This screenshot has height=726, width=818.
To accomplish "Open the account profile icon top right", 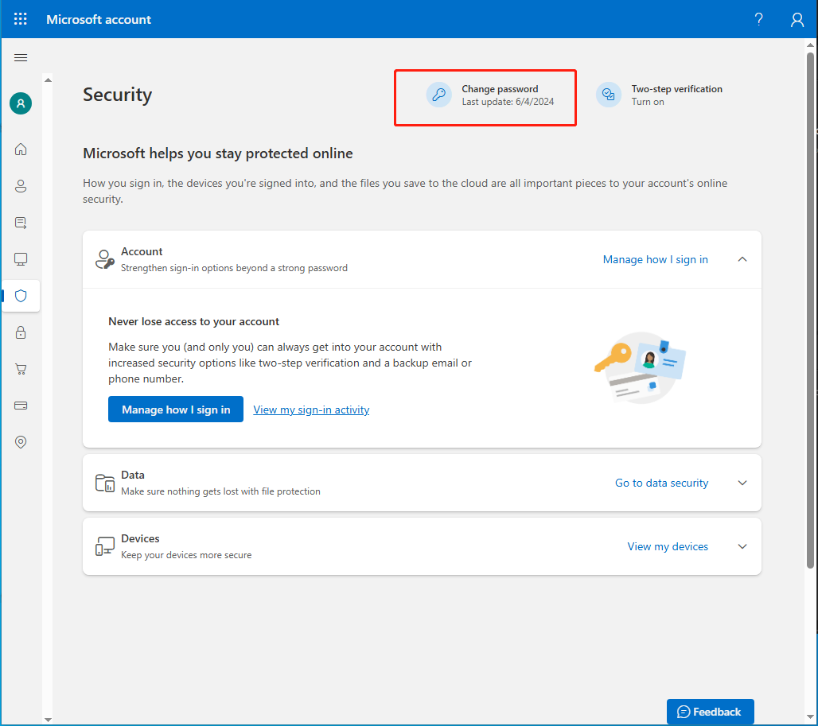I will click(x=797, y=19).
